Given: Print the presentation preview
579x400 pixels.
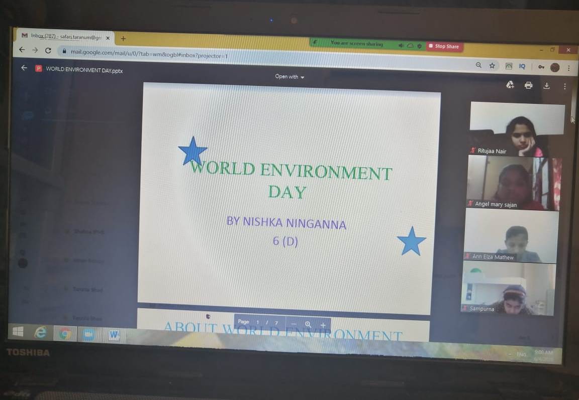Looking at the screenshot, I should tap(528, 85).
